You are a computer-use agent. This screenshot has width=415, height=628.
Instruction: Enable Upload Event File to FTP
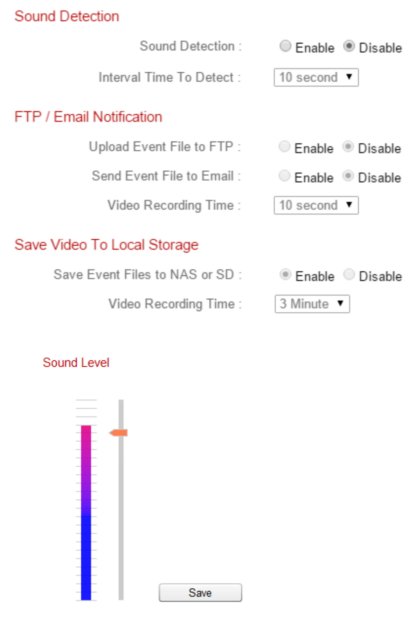point(284,147)
